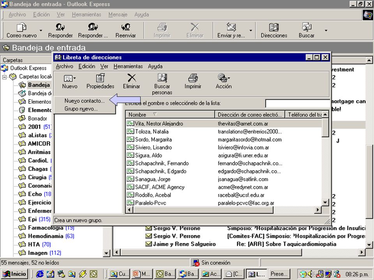The width and height of the screenshot is (374, 280).
Task: Click Imprimir in the address book toolbar
Action: tap(193, 81)
